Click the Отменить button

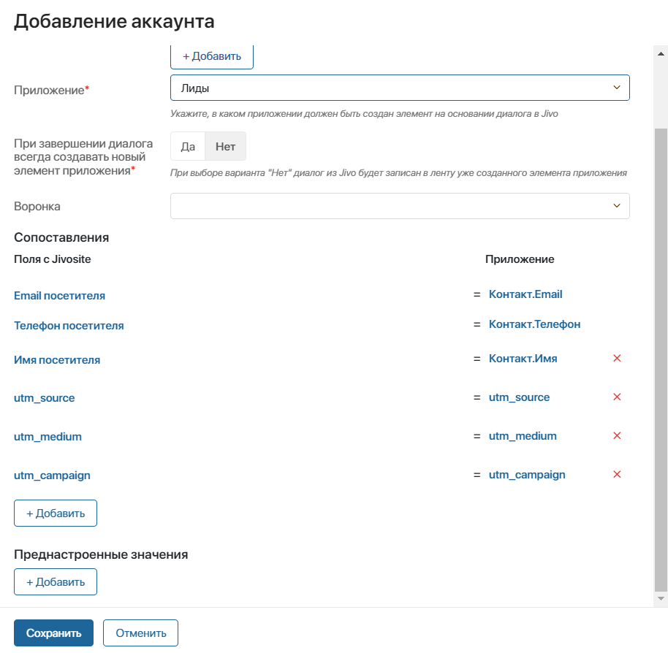(x=140, y=633)
